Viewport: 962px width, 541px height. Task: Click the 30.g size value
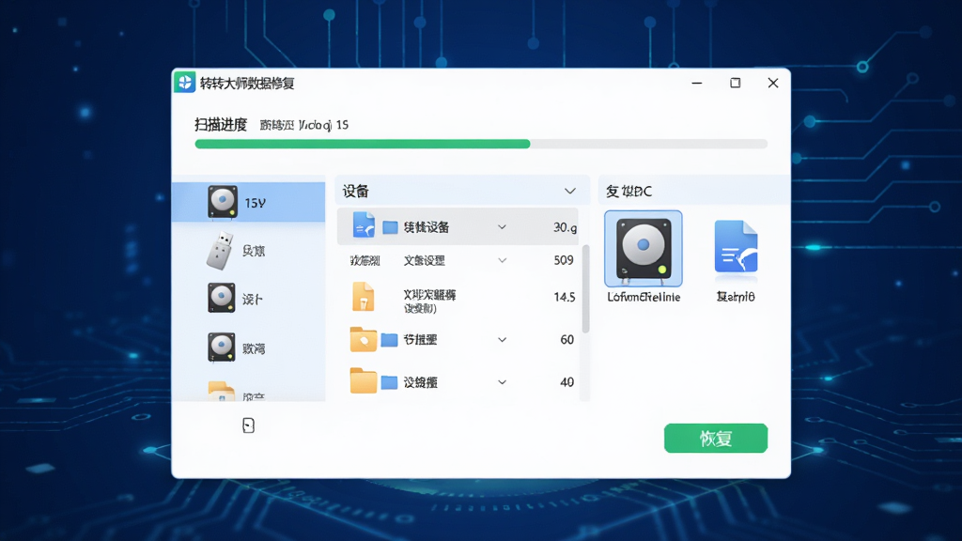[565, 227]
